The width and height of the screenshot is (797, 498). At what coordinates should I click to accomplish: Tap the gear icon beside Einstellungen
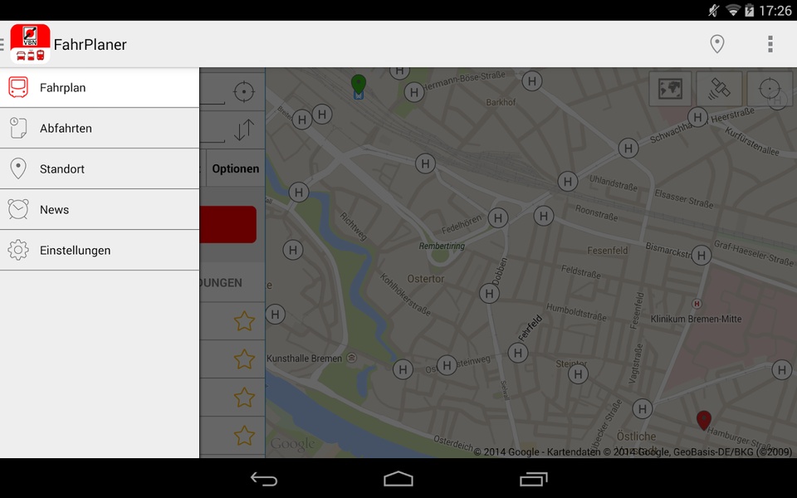(x=18, y=250)
